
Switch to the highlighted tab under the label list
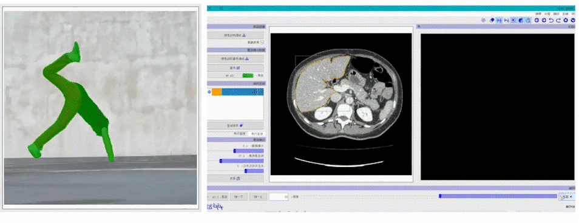pos(257,134)
